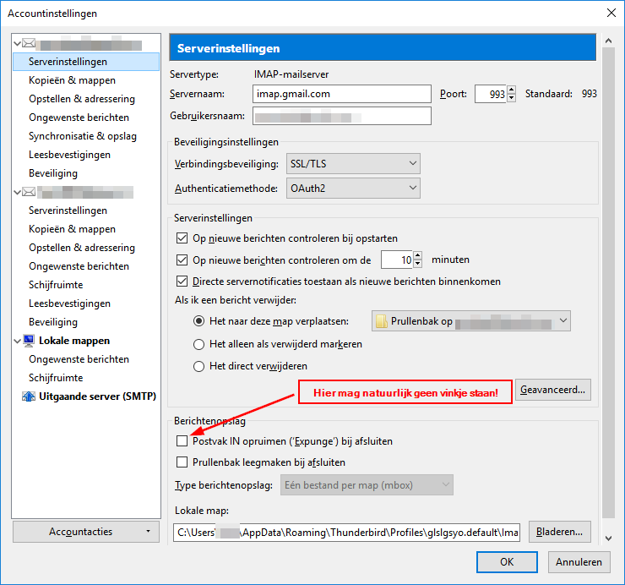
Task: Click the Servernaam field imap.gmail.com
Action: tap(342, 94)
